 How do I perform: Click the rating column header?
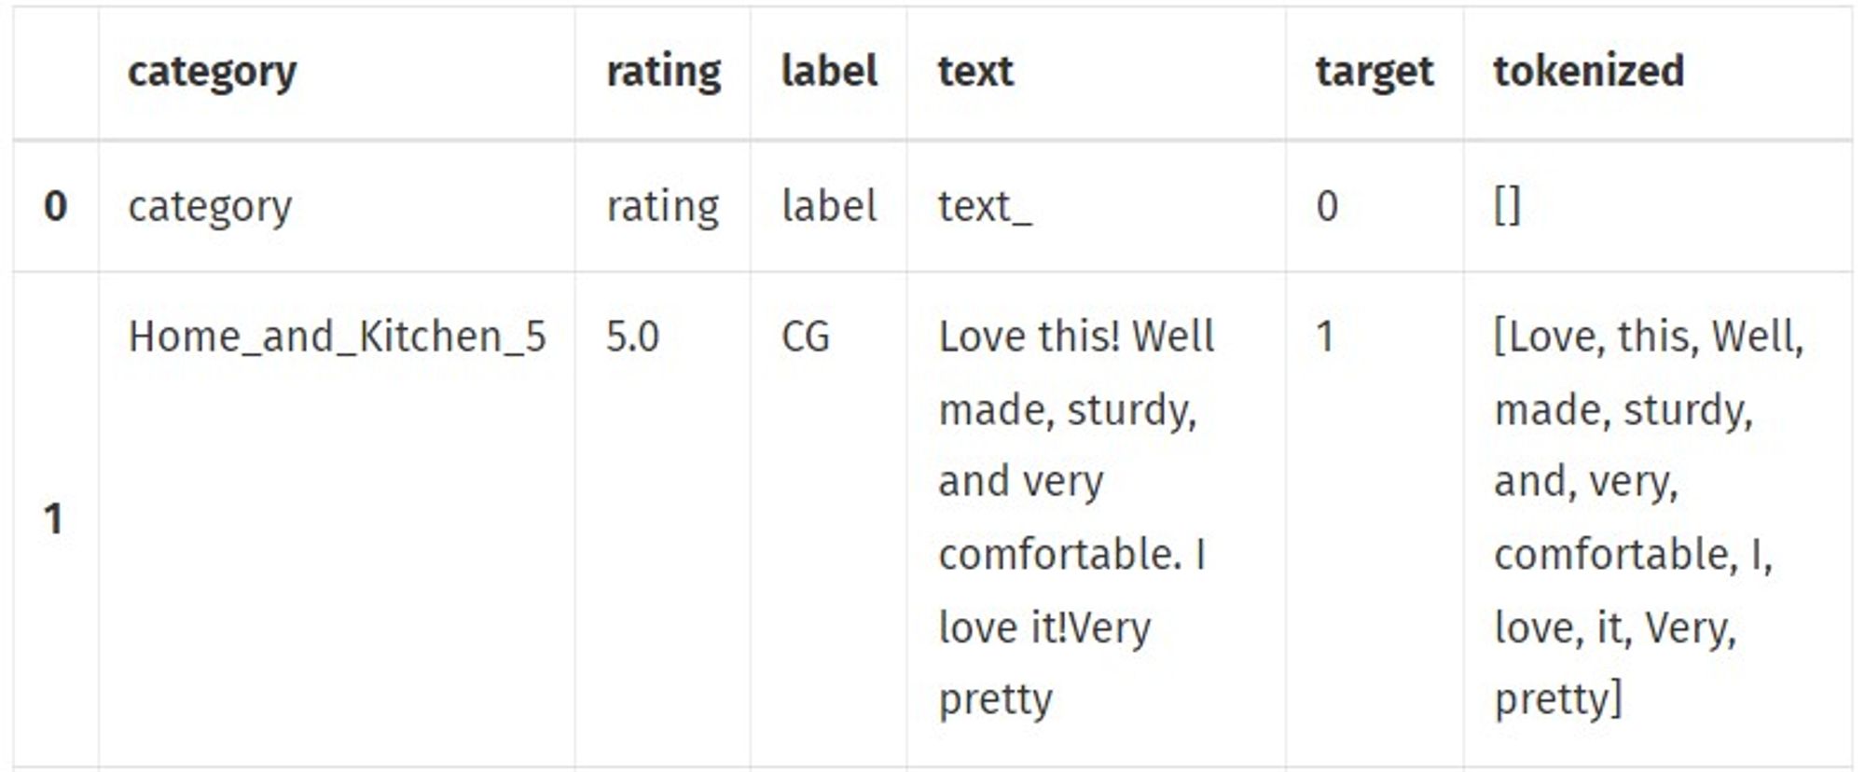(x=663, y=73)
